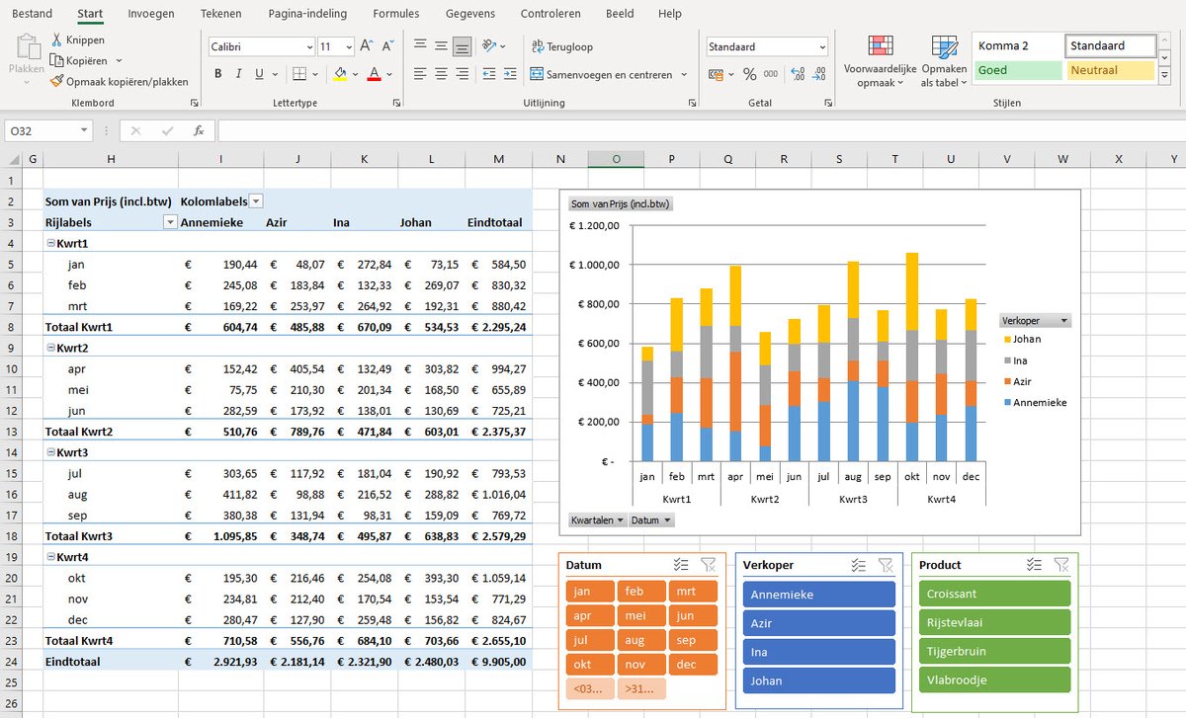Viewport: 1186px width, 718px height.
Task: Switch to the Invoegen tab
Action: pyautogui.click(x=151, y=14)
